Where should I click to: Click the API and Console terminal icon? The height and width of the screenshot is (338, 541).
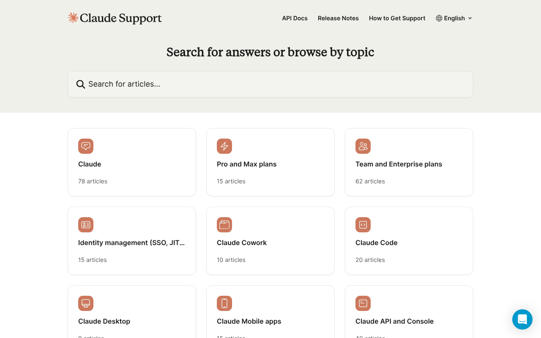(363, 303)
